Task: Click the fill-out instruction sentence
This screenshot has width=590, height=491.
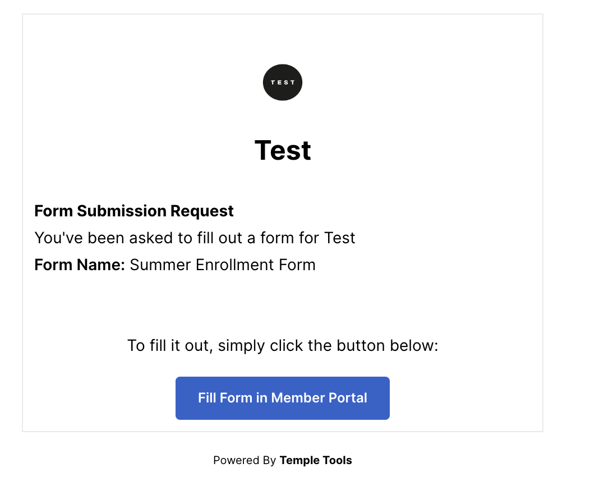Action: (x=282, y=345)
